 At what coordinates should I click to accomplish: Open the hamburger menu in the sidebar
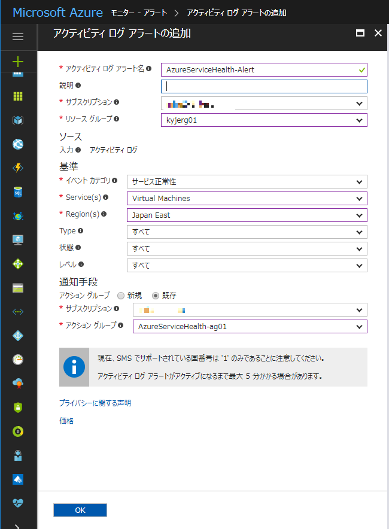(x=18, y=37)
